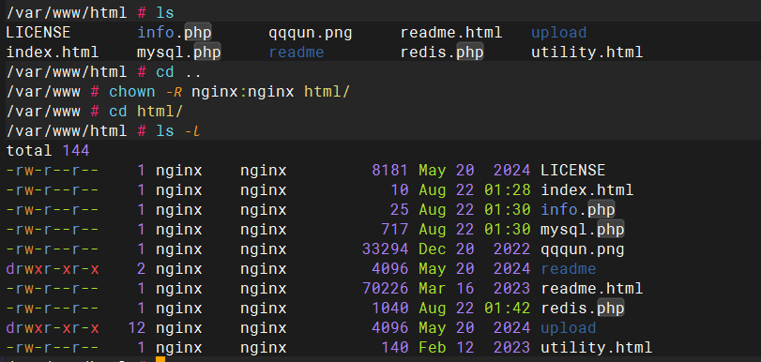Click the file size 70226
Screen dimensions: 761x362
click(x=386, y=288)
